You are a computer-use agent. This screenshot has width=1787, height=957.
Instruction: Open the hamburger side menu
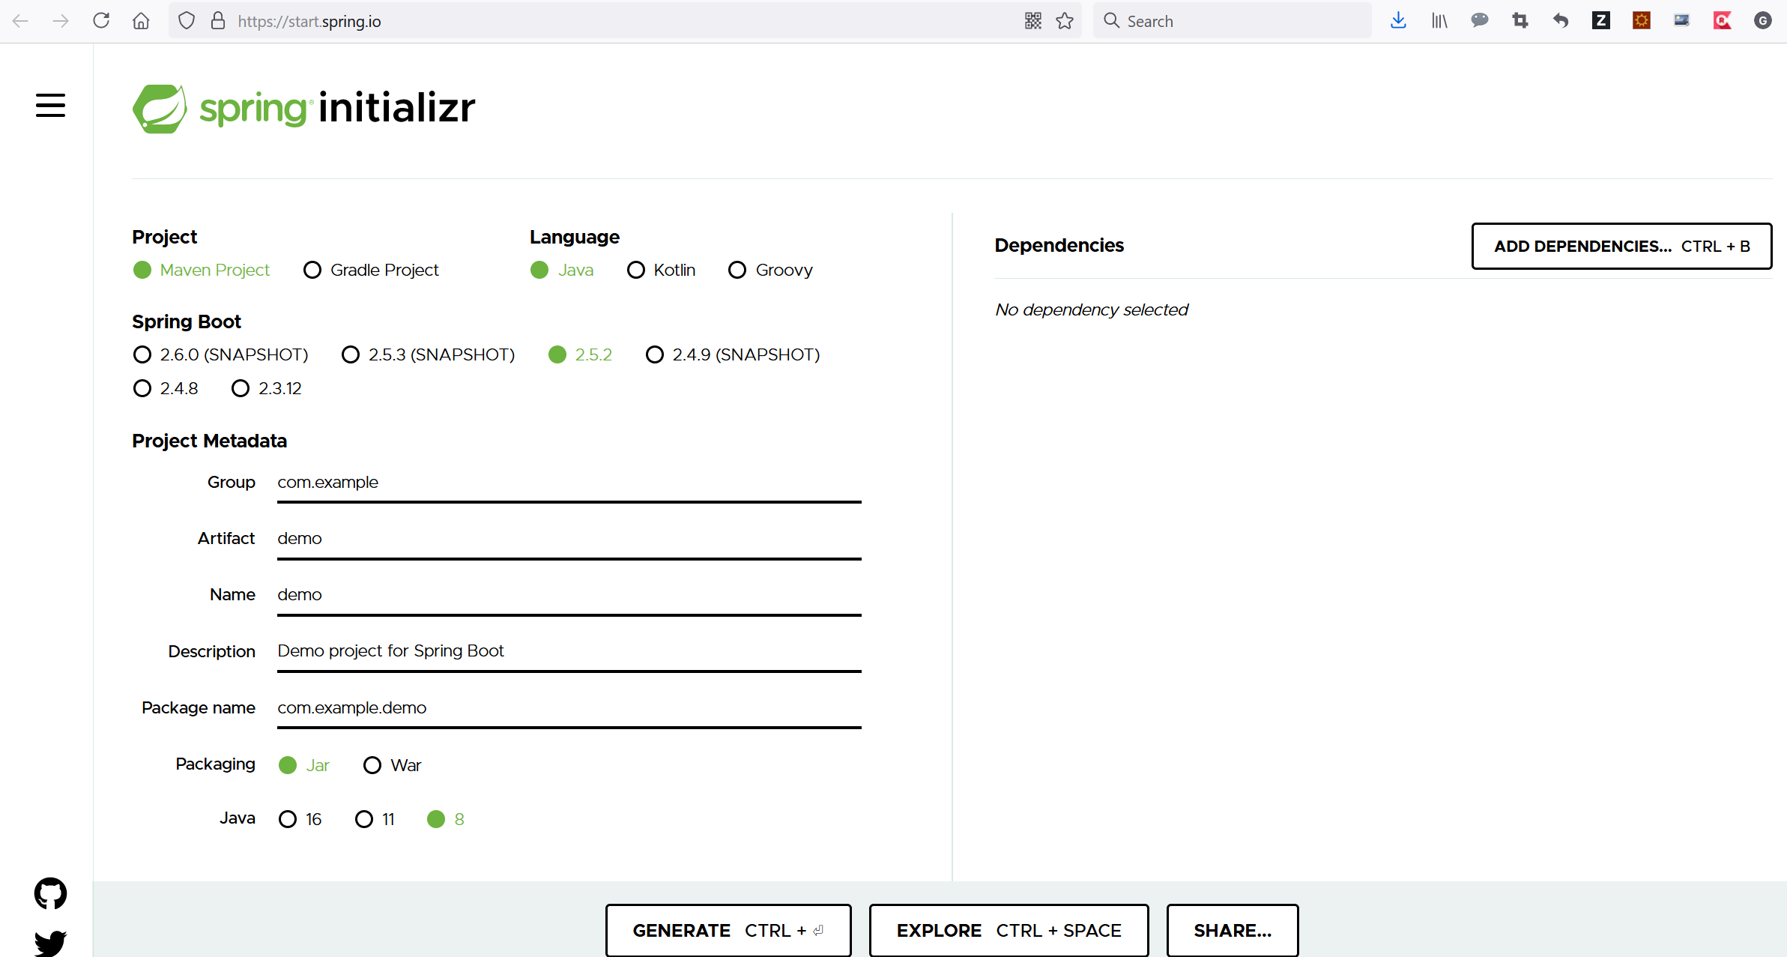pos(50,106)
